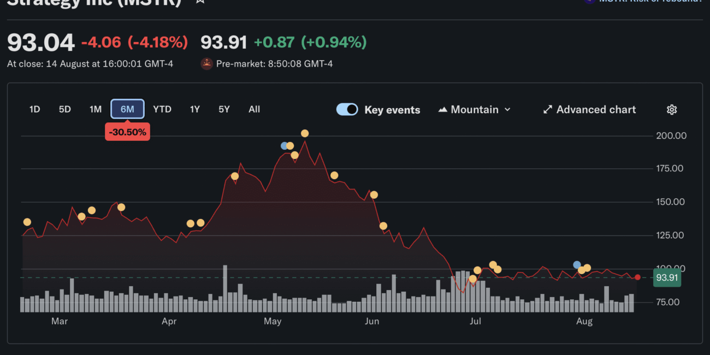The image size is (710, 355).
Task: Click the blue event marker before August
Action: (577, 265)
